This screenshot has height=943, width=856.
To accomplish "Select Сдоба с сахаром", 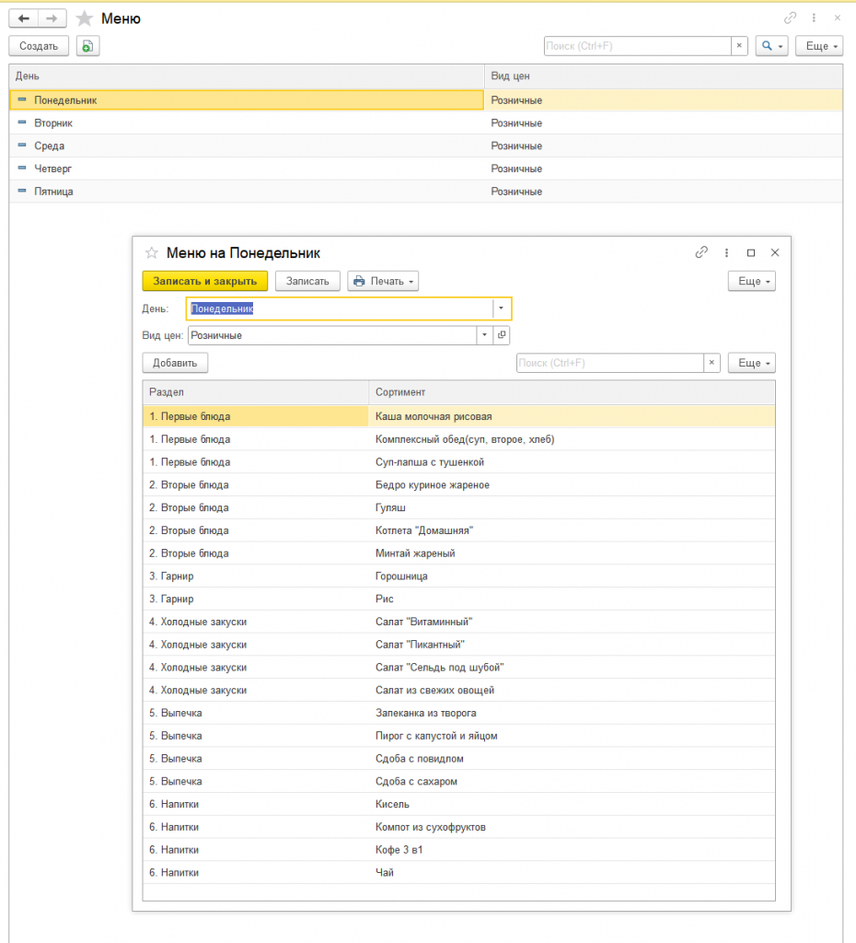I will 458,782.
